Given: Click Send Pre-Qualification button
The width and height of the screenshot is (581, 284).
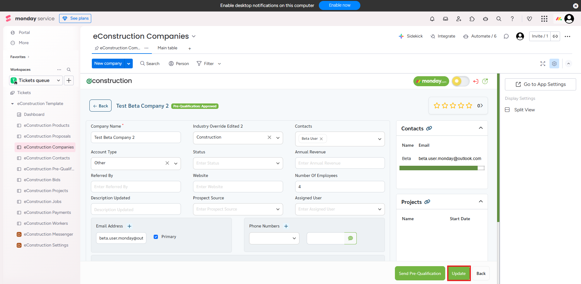Looking at the screenshot, I should (x=420, y=273).
